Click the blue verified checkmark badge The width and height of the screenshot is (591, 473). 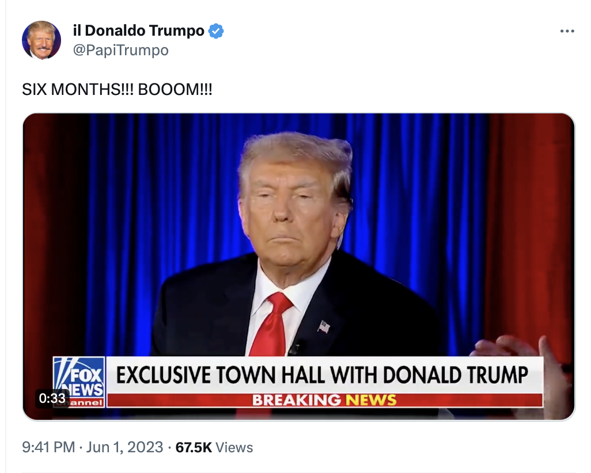click(x=216, y=31)
